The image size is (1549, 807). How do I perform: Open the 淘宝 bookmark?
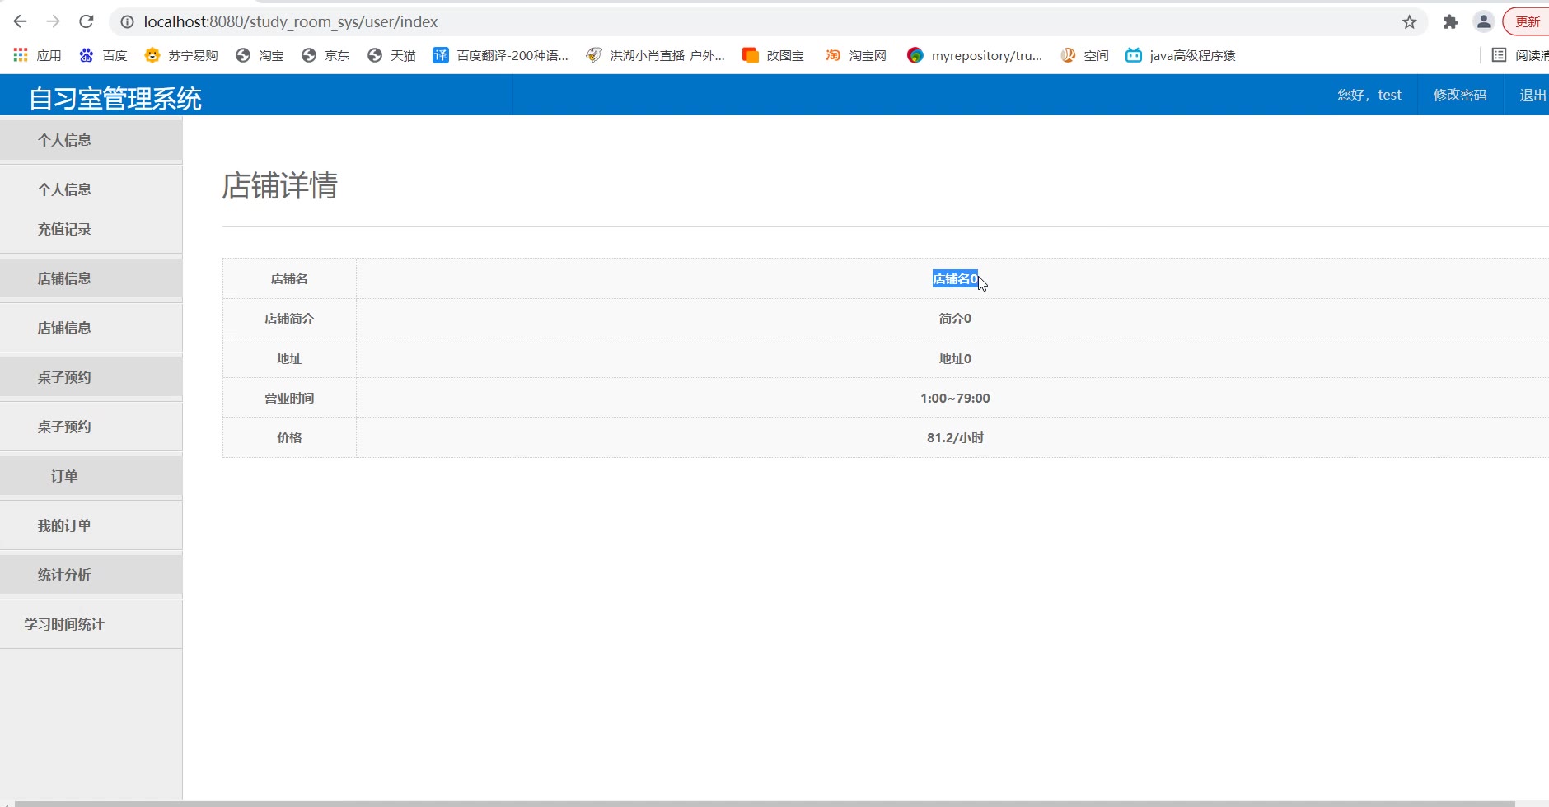pyautogui.click(x=260, y=55)
